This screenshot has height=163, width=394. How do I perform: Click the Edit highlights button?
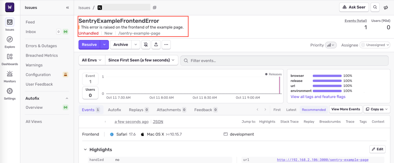pyautogui.click(x=377, y=149)
